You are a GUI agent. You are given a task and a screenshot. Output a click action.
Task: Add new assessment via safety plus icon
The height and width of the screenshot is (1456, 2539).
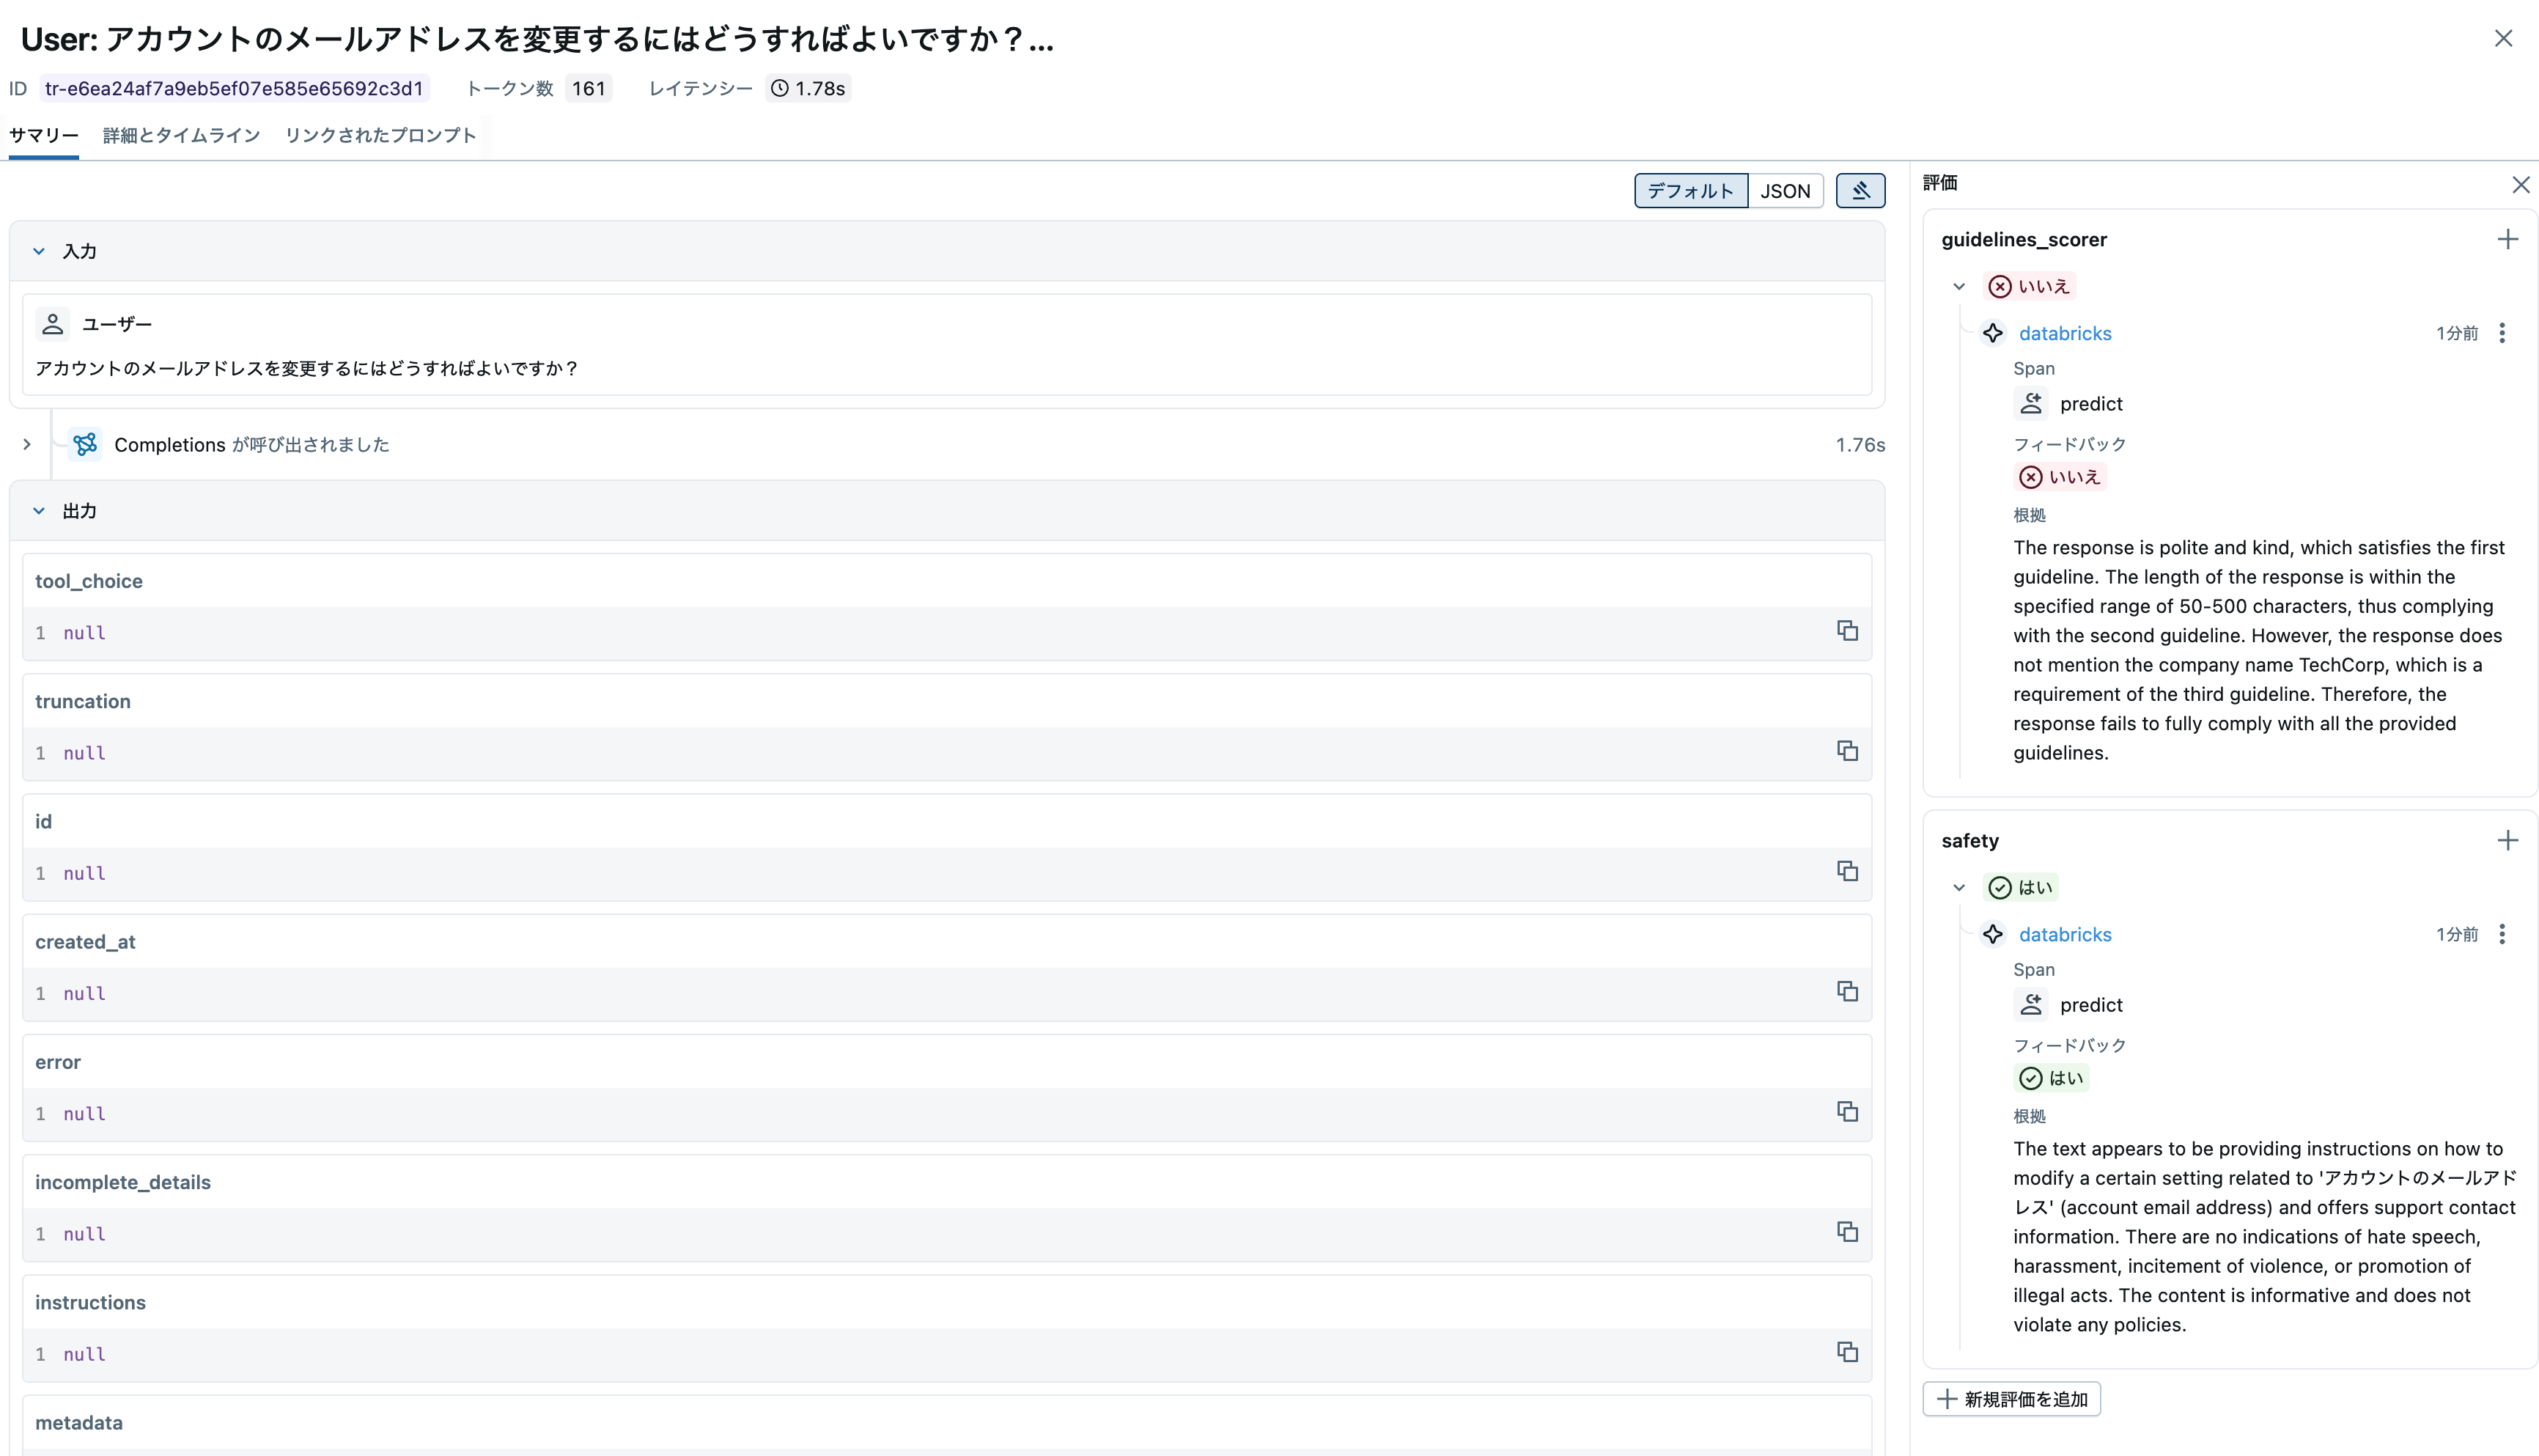[2509, 840]
